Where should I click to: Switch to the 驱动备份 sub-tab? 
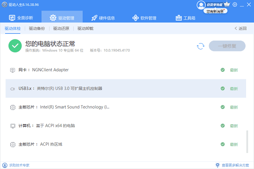tap(36, 29)
